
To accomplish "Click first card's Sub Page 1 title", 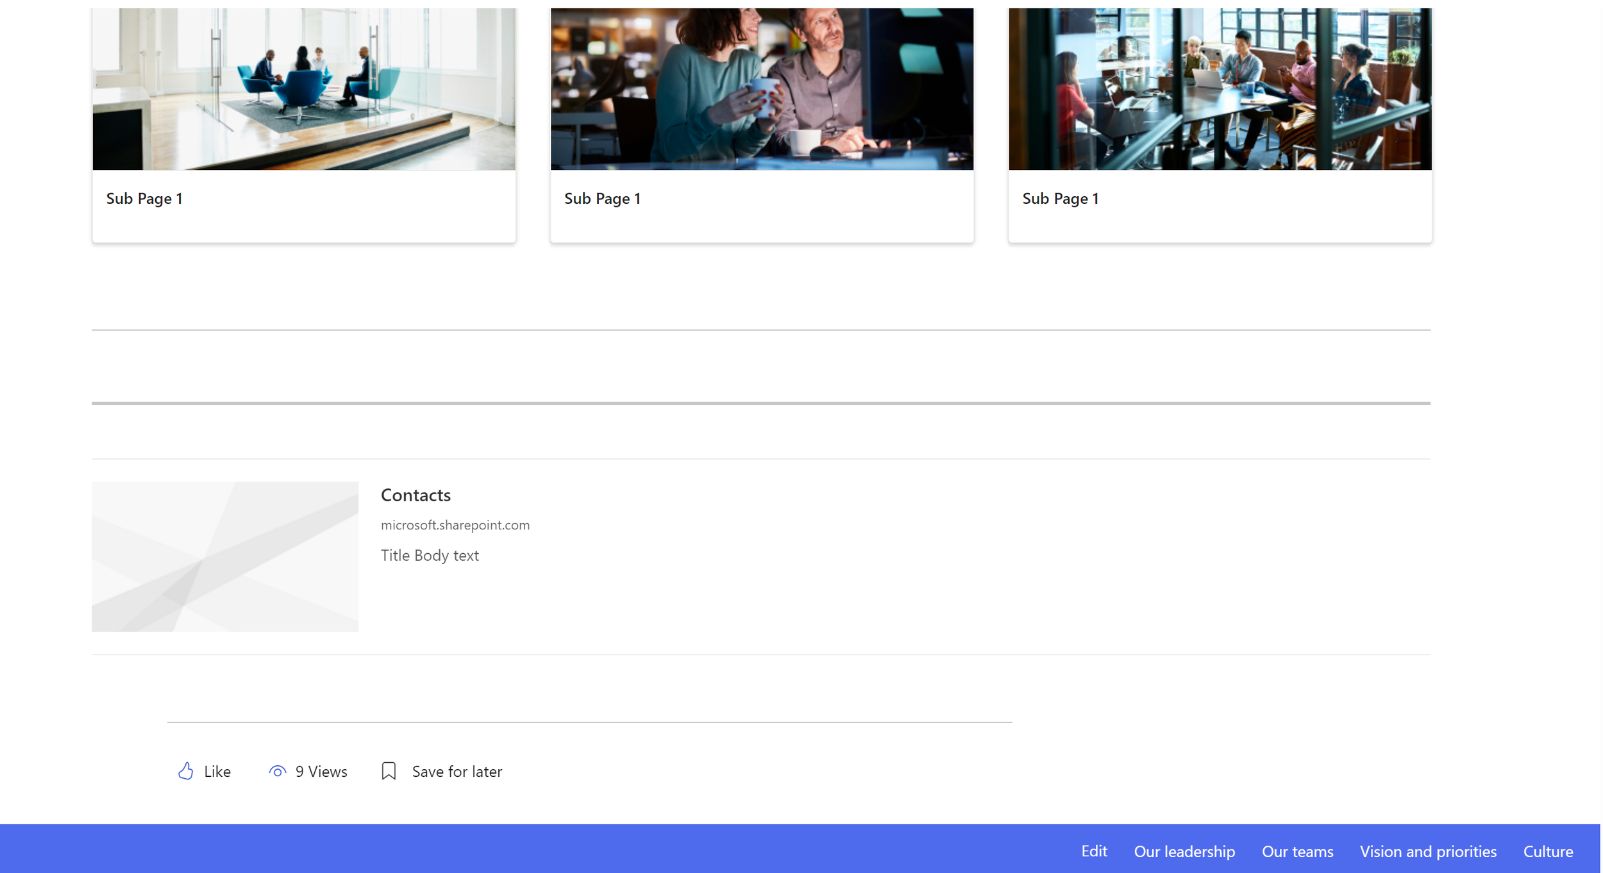I will [x=144, y=198].
